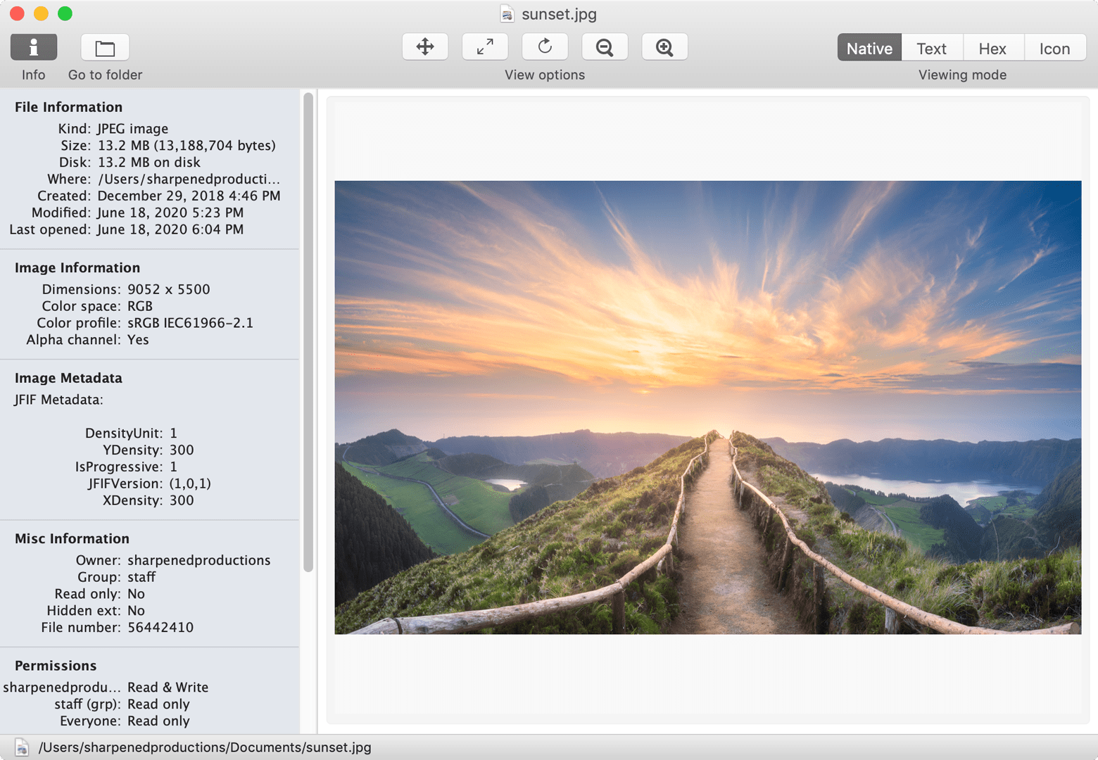1098x760 pixels.
Task: Click the Go to folder label
Action: point(105,75)
